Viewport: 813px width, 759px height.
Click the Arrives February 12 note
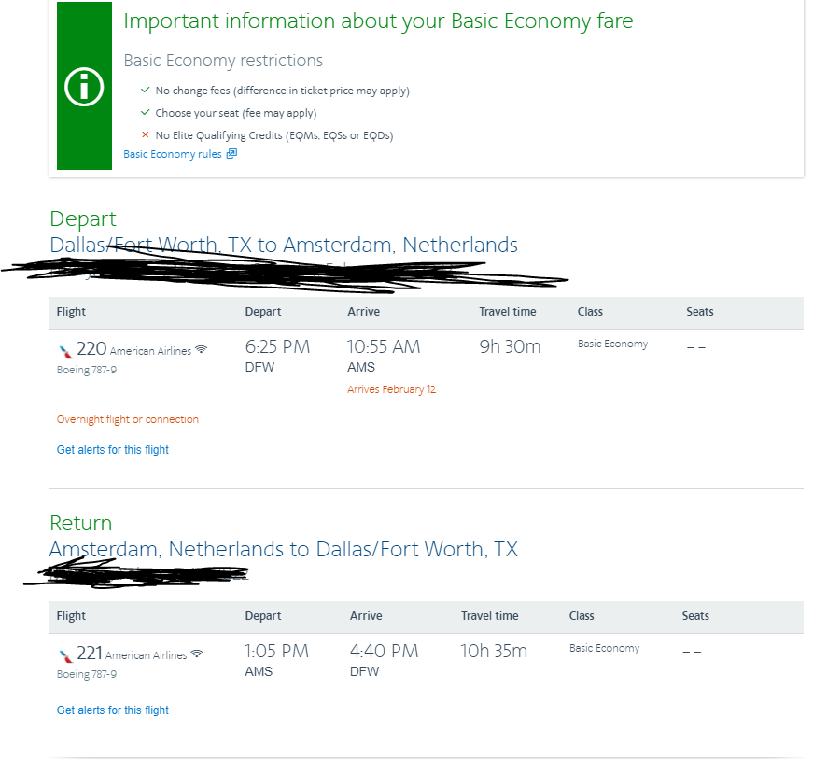pos(391,389)
